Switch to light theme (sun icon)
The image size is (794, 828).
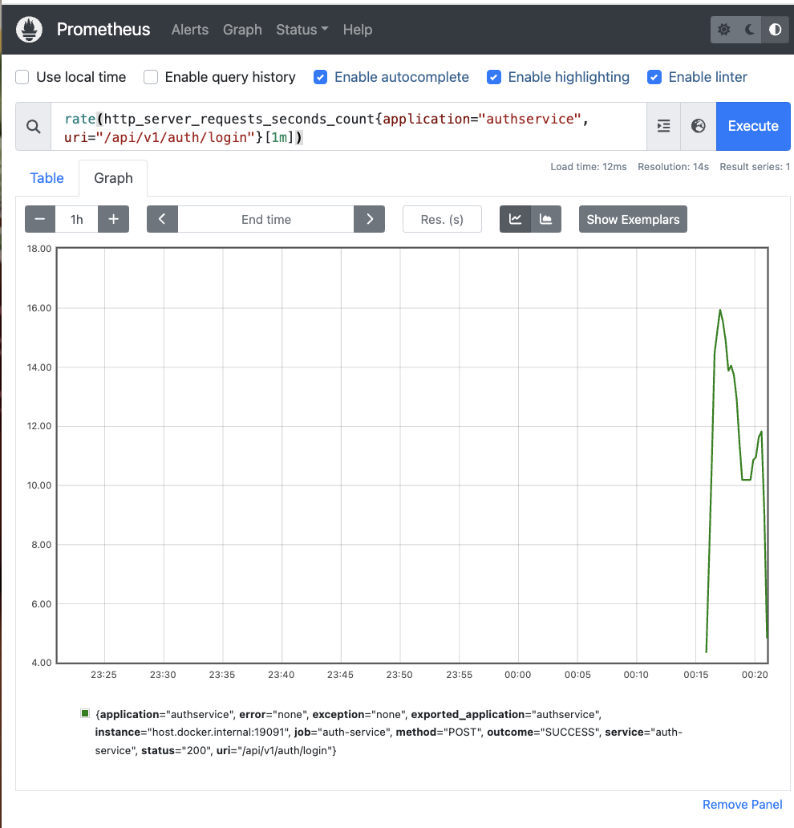point(723,30)
